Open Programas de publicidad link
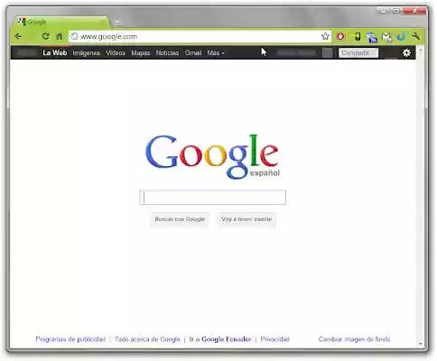This screenshot has width=437, height=361. (70, 339)
